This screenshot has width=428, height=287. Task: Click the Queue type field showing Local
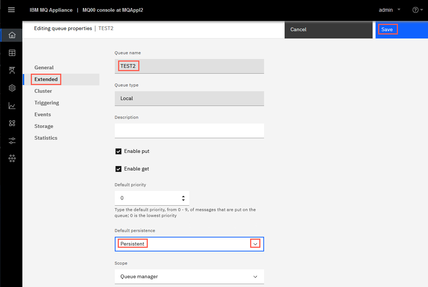pos(189,99)
